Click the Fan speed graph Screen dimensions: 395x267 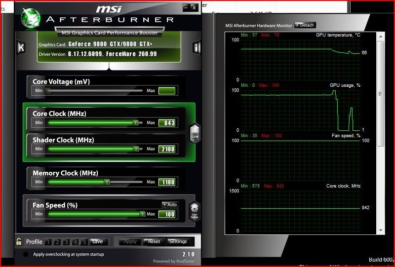(300, 160)
